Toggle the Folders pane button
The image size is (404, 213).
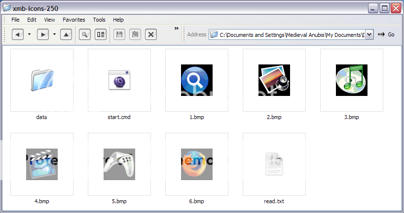click(x=100, y=34)
